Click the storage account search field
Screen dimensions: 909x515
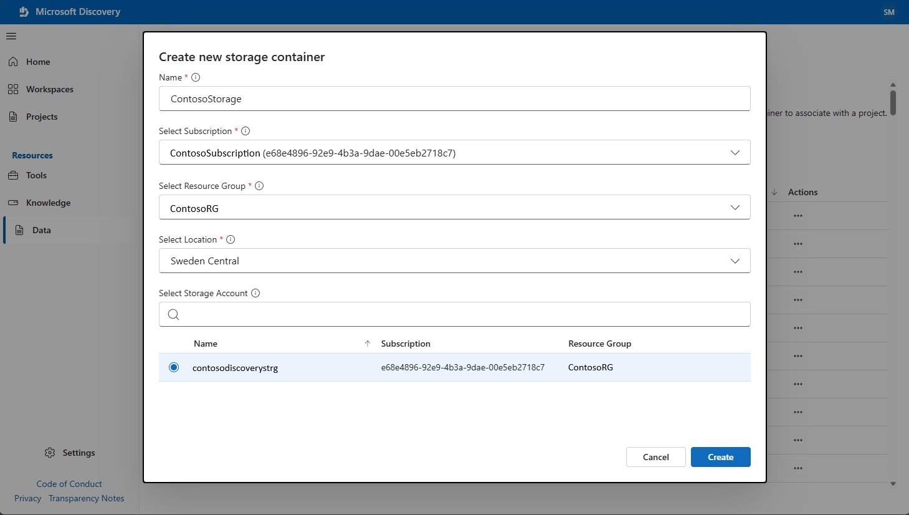pos(455,314)
